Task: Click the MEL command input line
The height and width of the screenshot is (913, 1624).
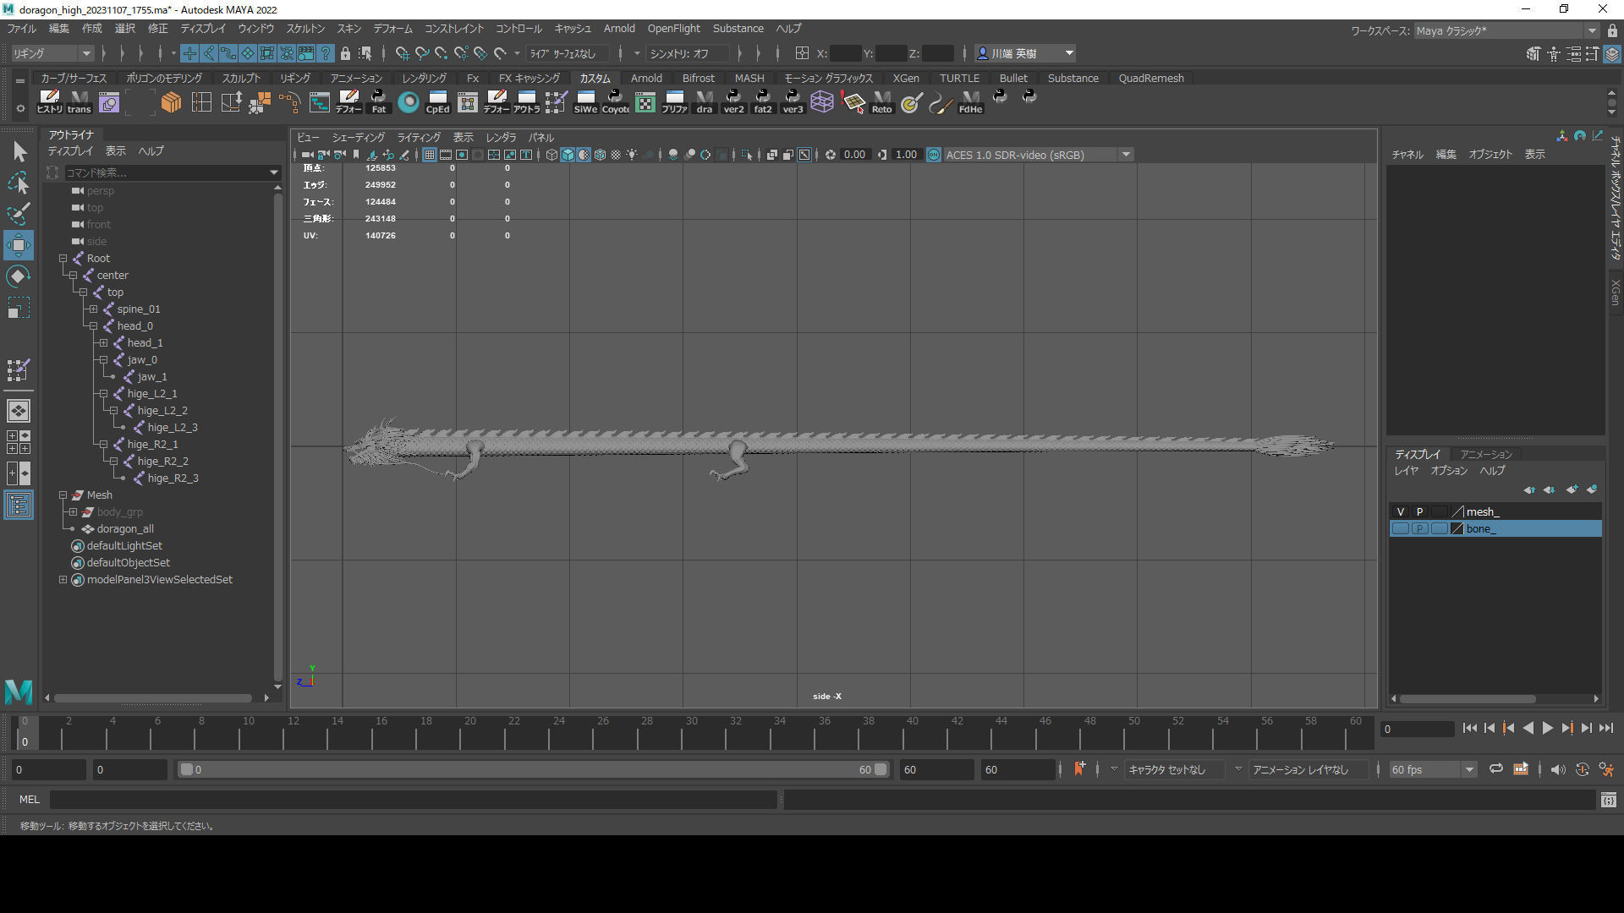Action: pyautogui.click(x=413, y=800)
